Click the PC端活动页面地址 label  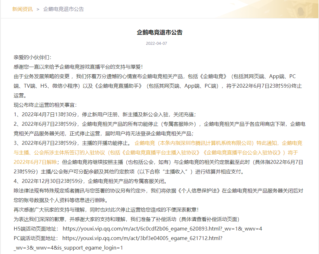point(36,238)
